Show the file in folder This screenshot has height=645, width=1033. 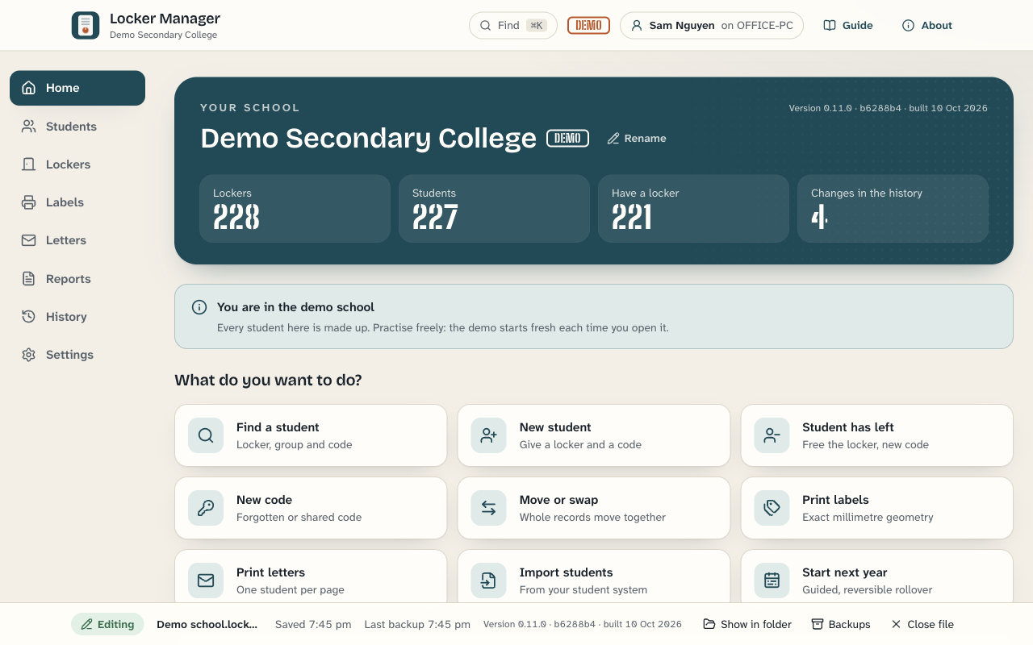pyautogui.click(x=747, y=624)
